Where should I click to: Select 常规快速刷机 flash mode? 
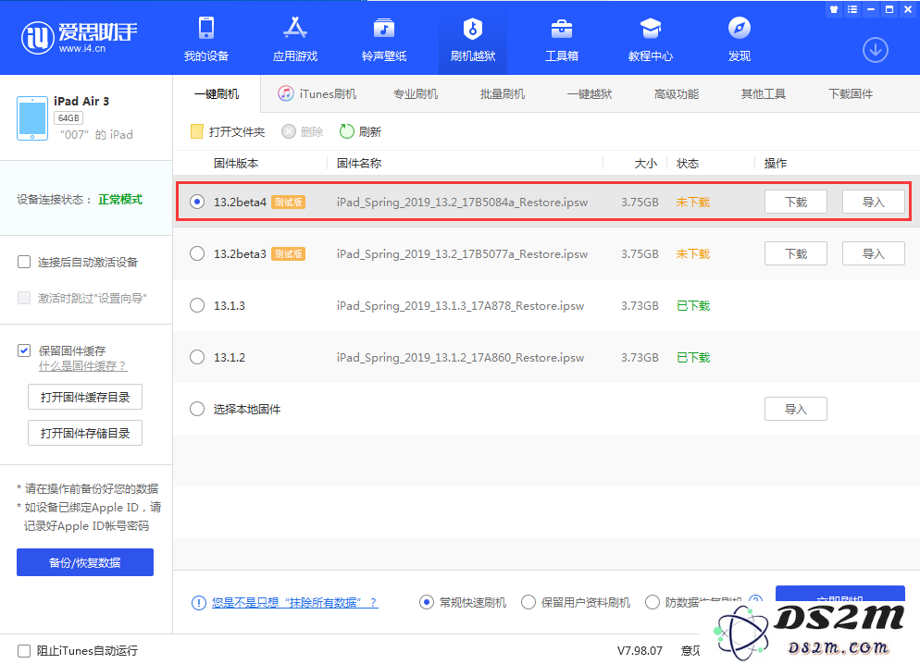pos(427,602)
